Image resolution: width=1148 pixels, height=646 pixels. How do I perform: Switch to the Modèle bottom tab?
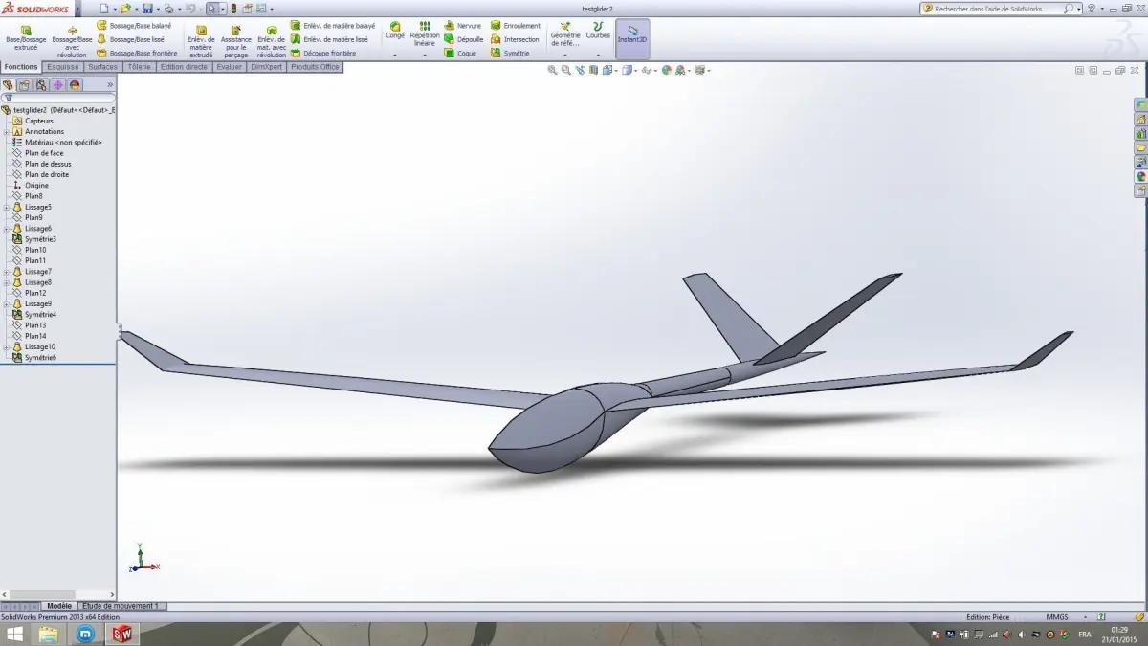pos(59,606)
